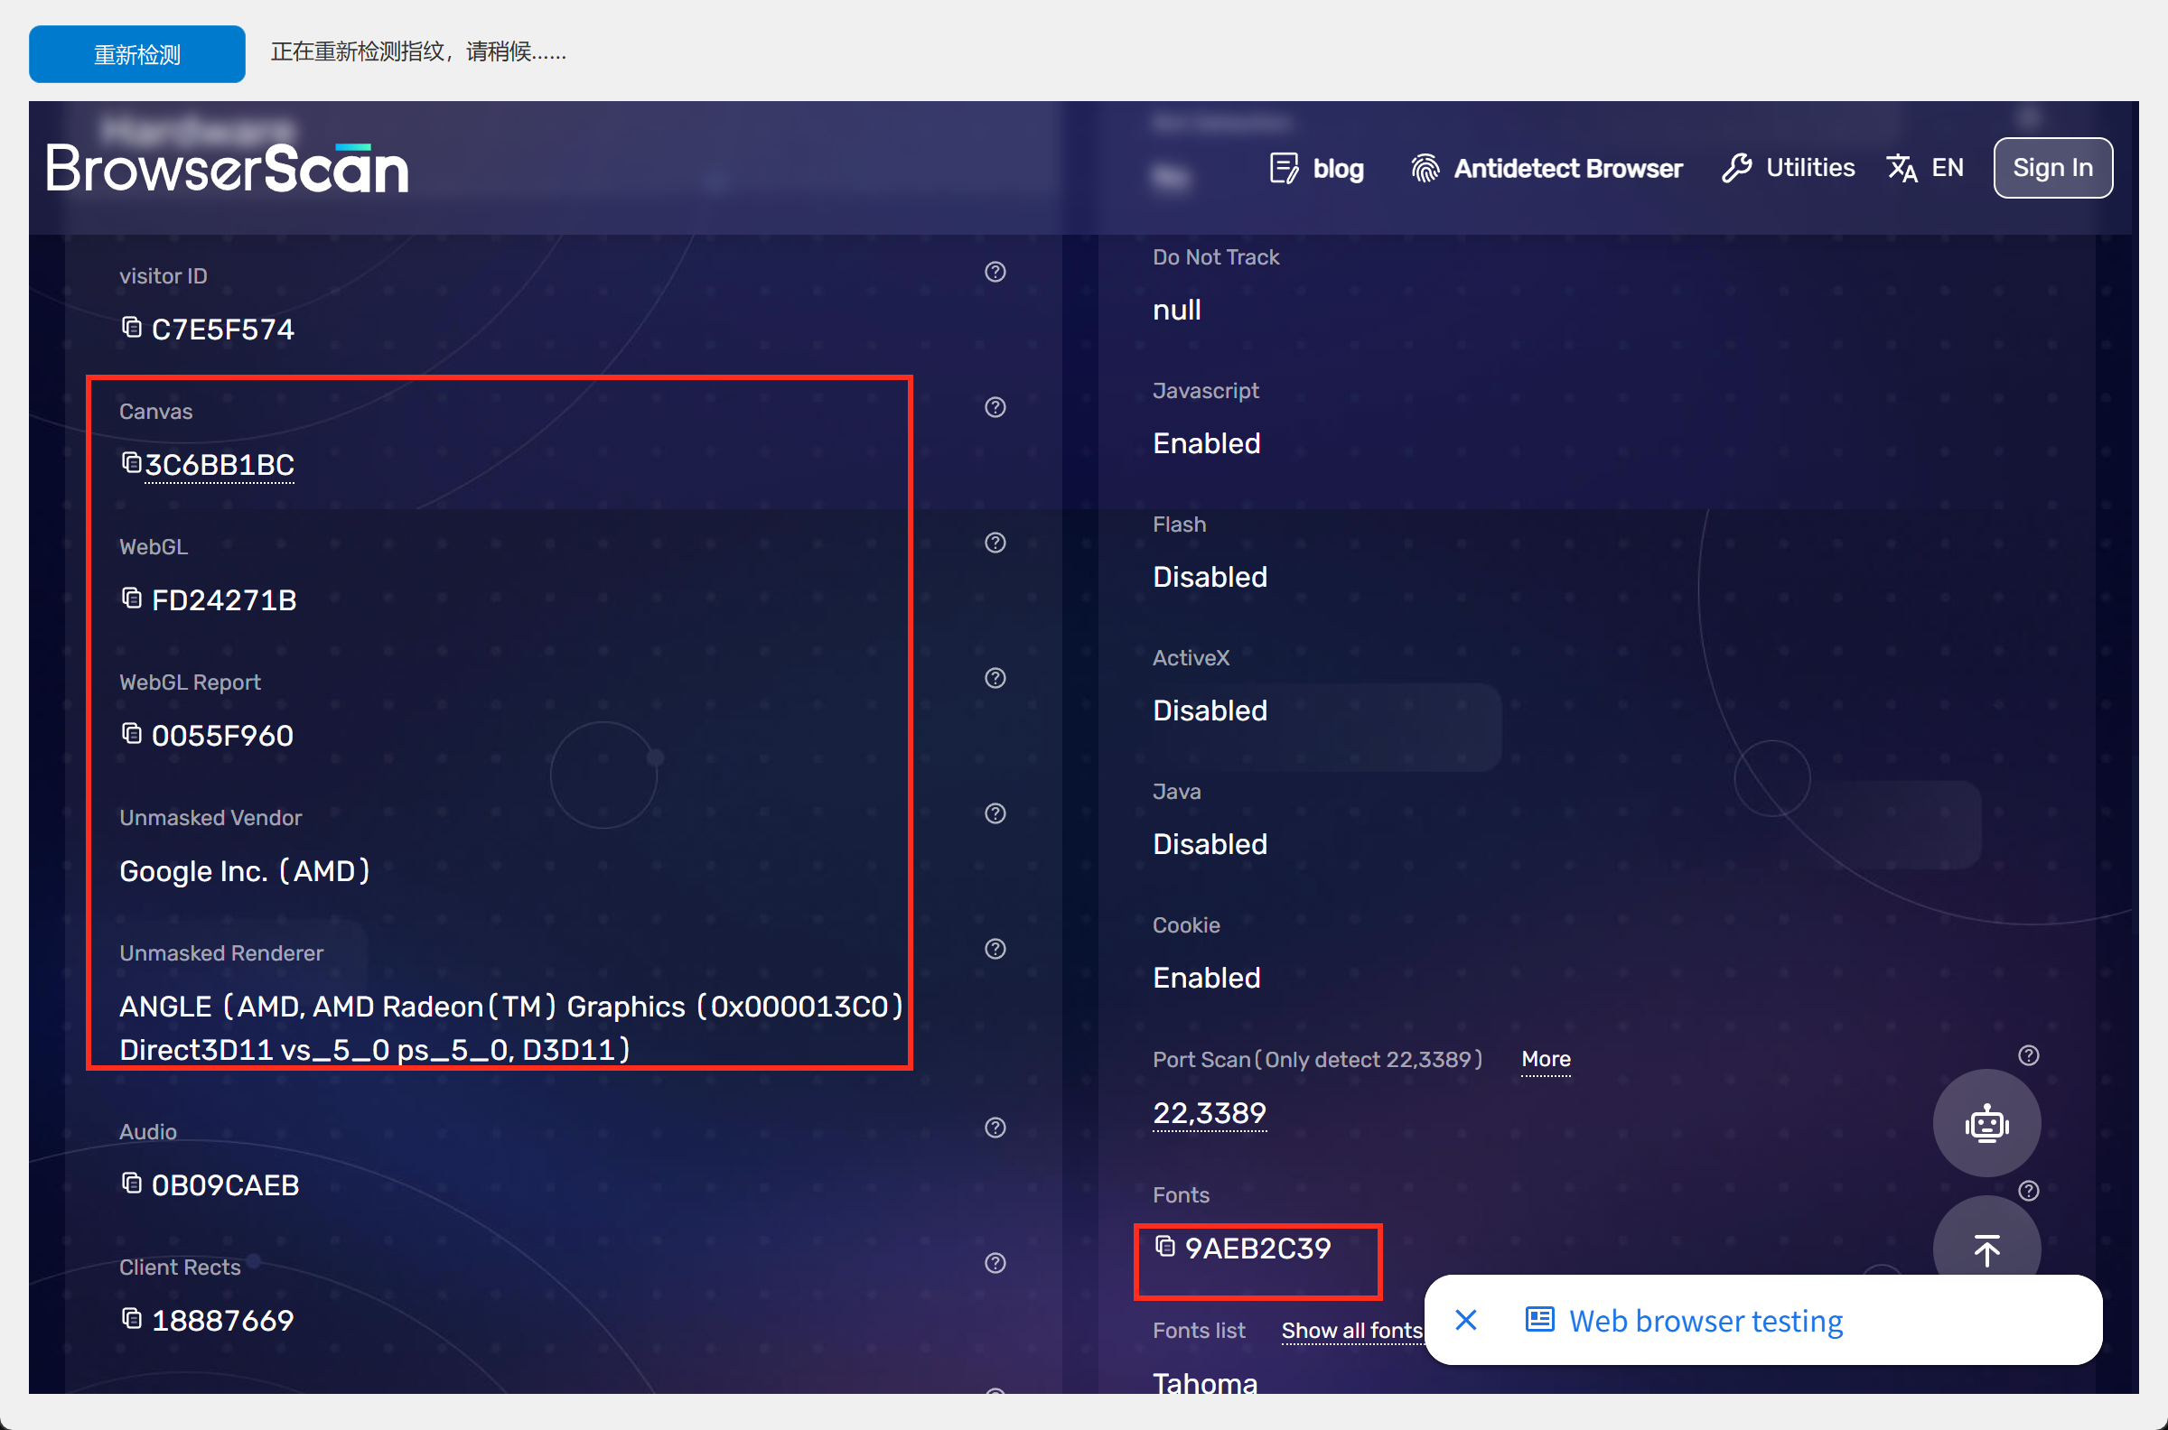Change the language with the EN selector
Image resolution: width=2168 pixels, height=1430 pixels.
click(x=1925, y=168)
